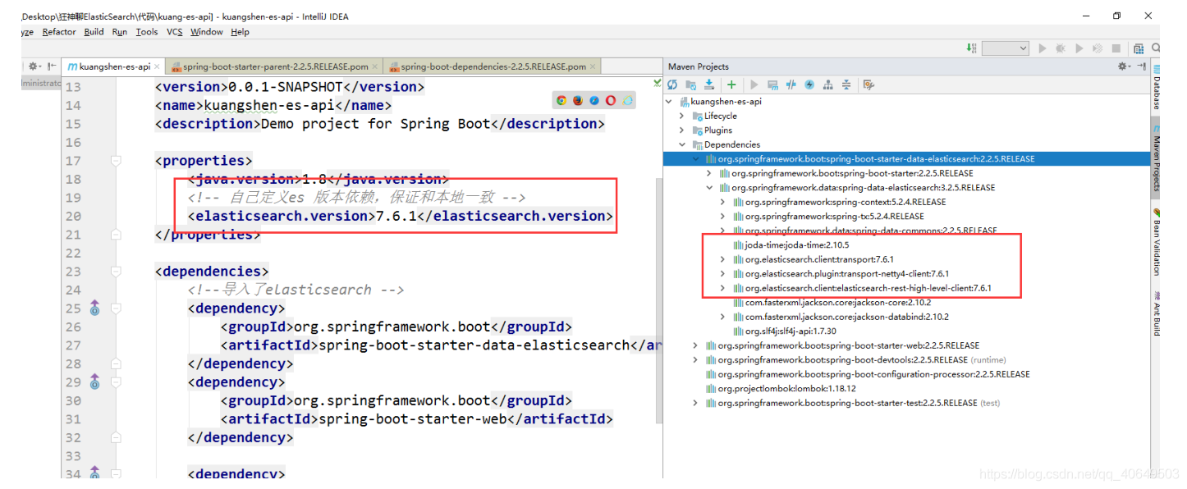The width and height of the screenshot is (1187, 489).
Task: Expand spring-boot-starter-web dependency node
Action: click(695, 345)
